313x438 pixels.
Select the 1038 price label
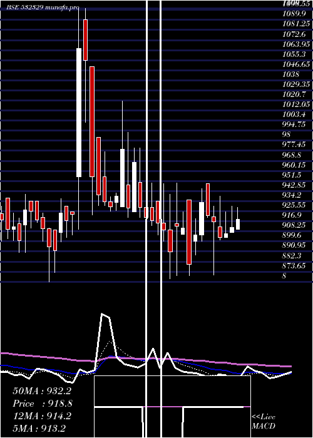(x=291, y=74)
